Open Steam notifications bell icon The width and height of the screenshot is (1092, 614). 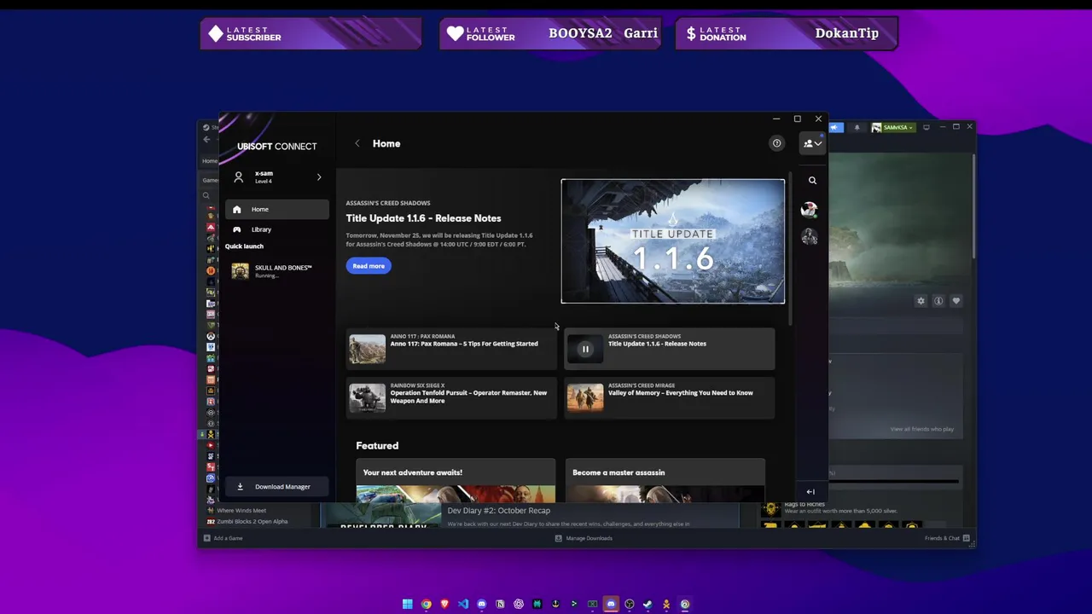[x=857, y=127]
